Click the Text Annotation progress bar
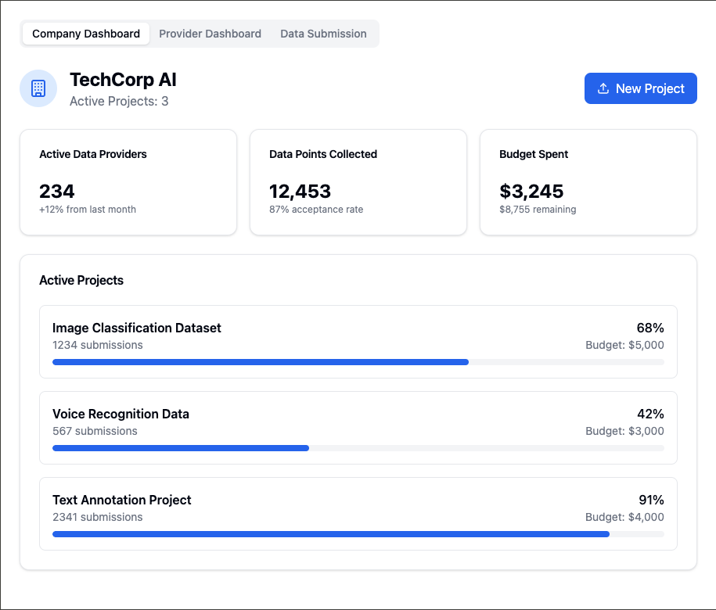 tap(358, 534)
